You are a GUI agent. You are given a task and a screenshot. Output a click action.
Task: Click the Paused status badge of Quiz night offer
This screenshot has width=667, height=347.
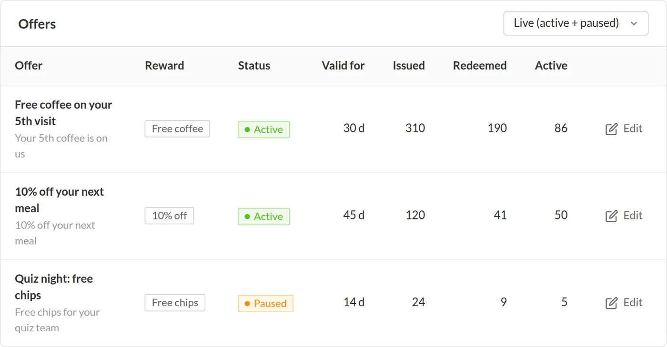pyautogui.click(x=265, y=304)
